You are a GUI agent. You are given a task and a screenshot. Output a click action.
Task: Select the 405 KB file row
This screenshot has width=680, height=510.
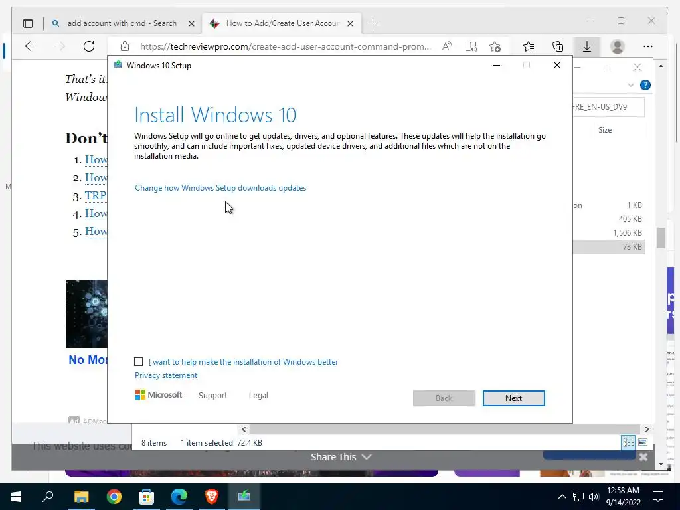click(608, 219)
